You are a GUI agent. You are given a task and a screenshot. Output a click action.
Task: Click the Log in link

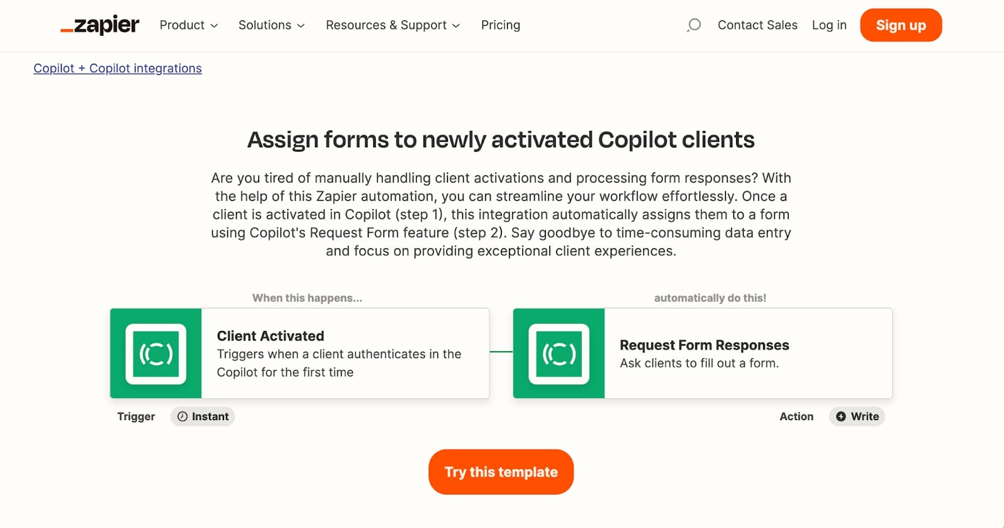coord(829,25)
